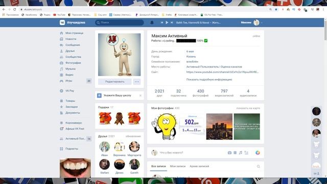Skip to next track in header player

click(172, 22)
